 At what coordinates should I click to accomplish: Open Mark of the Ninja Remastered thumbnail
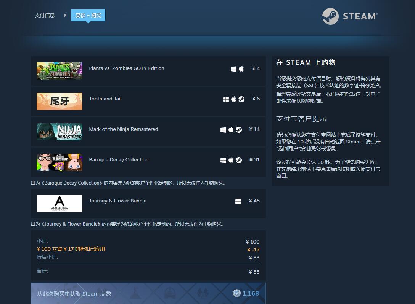coord(59,132)
